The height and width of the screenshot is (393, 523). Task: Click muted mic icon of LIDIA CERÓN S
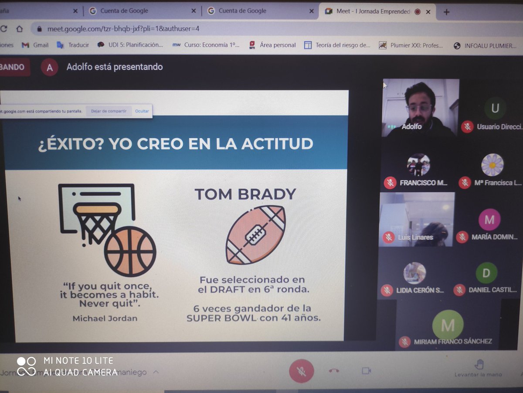387,290
